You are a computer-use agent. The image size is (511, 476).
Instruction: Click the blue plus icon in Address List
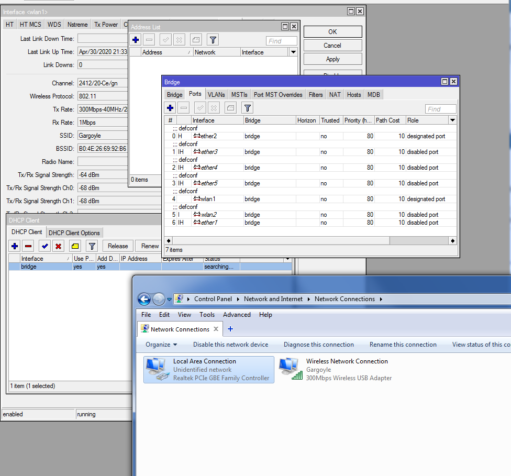(x=136, y=40)
